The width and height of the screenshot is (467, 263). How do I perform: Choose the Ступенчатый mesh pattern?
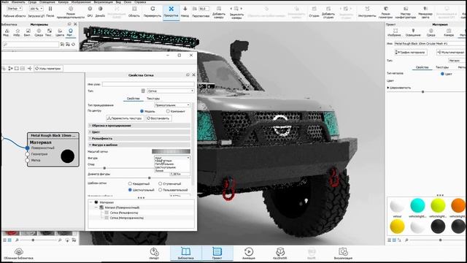[161, 183]
